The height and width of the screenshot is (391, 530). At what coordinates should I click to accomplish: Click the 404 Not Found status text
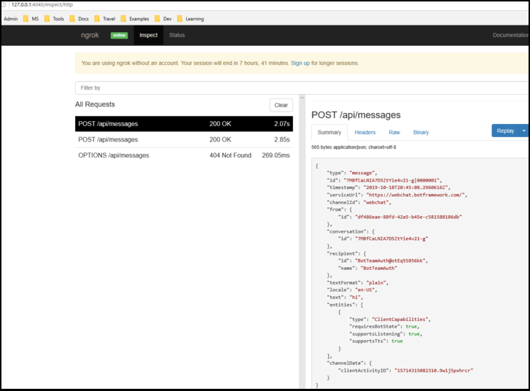pos(230,155)
